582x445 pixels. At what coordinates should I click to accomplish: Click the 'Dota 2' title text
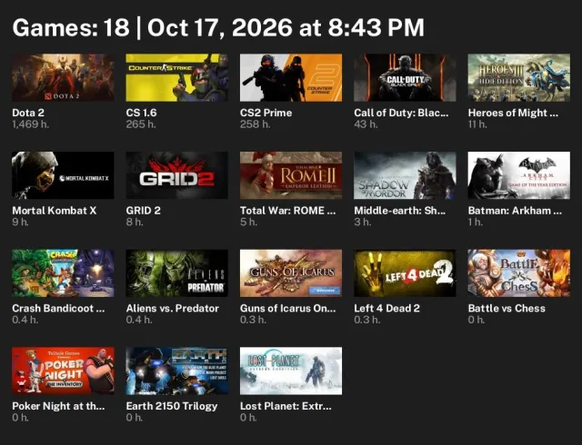(x=28, y=113)
